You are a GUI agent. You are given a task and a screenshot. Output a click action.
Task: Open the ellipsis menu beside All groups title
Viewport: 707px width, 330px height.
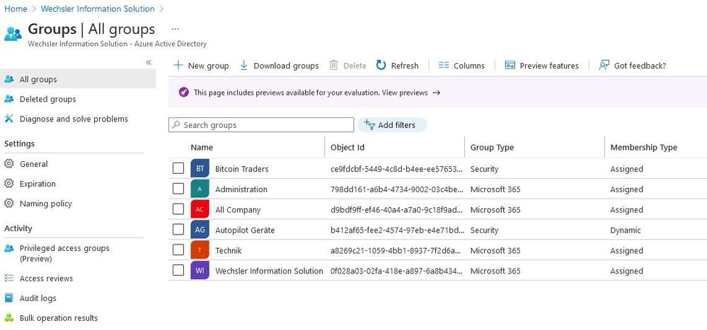[176, 29]
